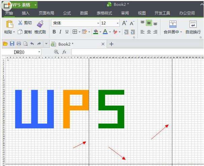Switch to the 开始 tab
The image size is (204, 166).
pos(9,13)
